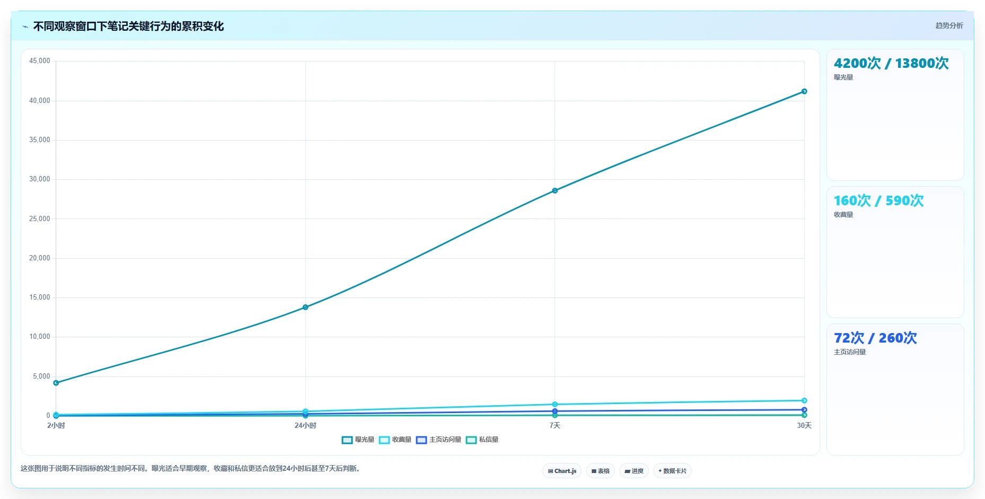Click the 表格 tag

(600, 471)
